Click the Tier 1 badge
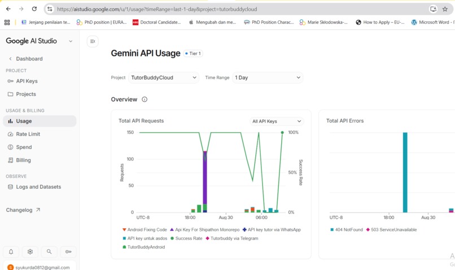This screenshot has width=455, height=270. (x=193, y=54)
